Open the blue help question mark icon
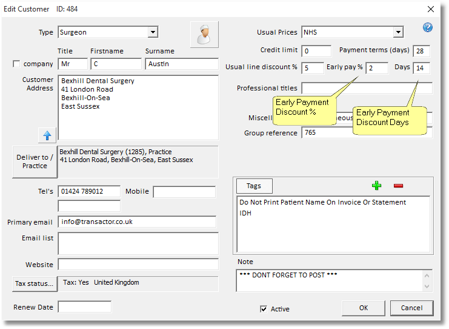449x329 pixels. [428, 28]
